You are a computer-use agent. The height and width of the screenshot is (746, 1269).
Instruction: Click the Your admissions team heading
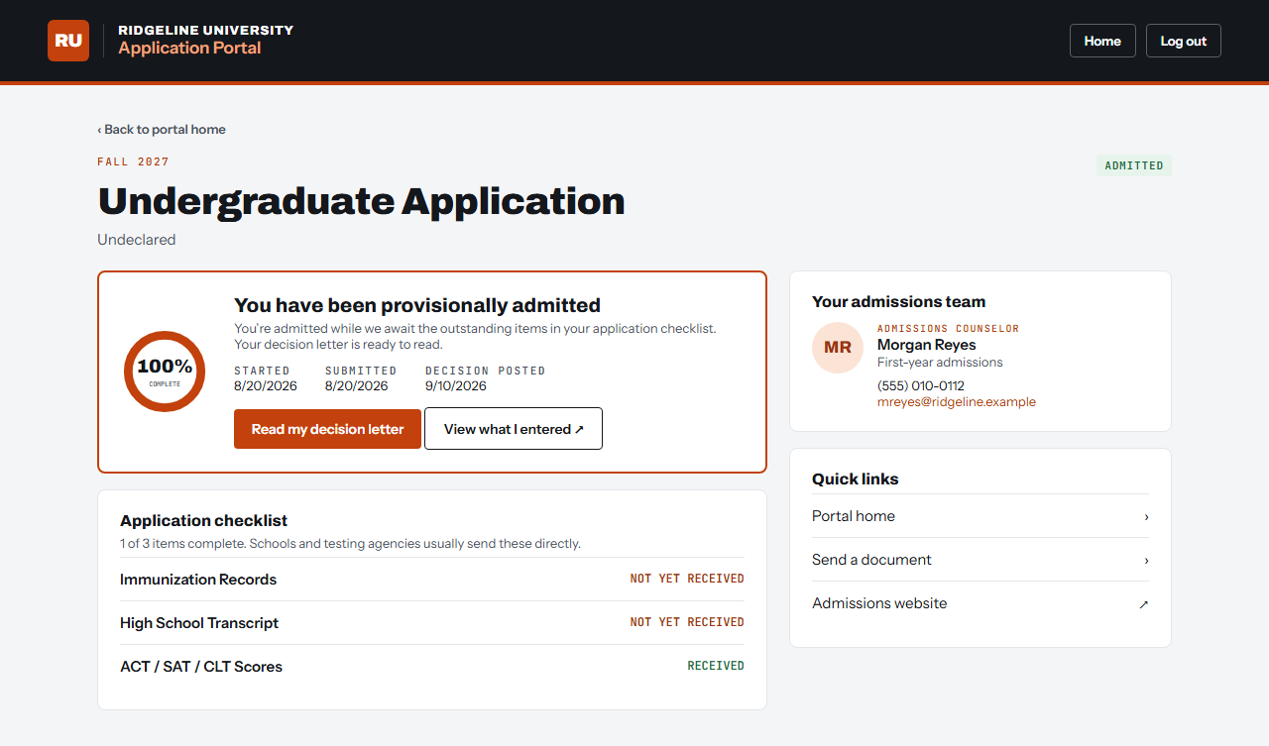coord(899,302)
